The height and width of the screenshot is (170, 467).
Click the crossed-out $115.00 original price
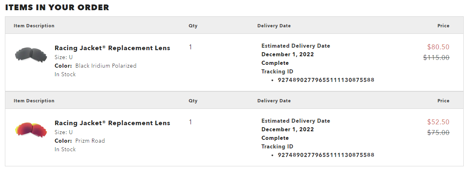coord(436,57)
